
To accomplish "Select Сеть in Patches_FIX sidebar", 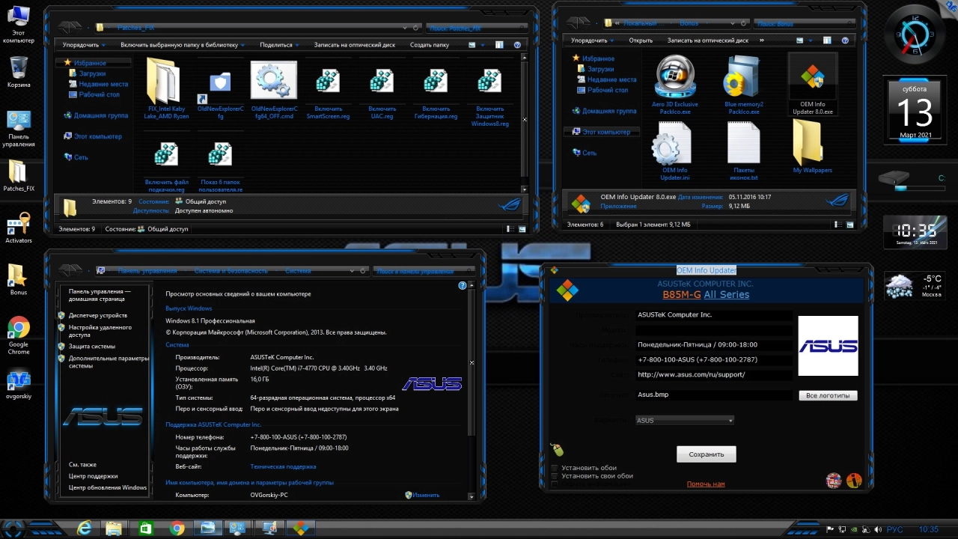I will pos(81,157).
